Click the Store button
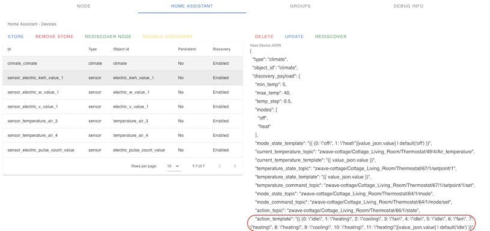The image size is (490, 231). point(16,37)
